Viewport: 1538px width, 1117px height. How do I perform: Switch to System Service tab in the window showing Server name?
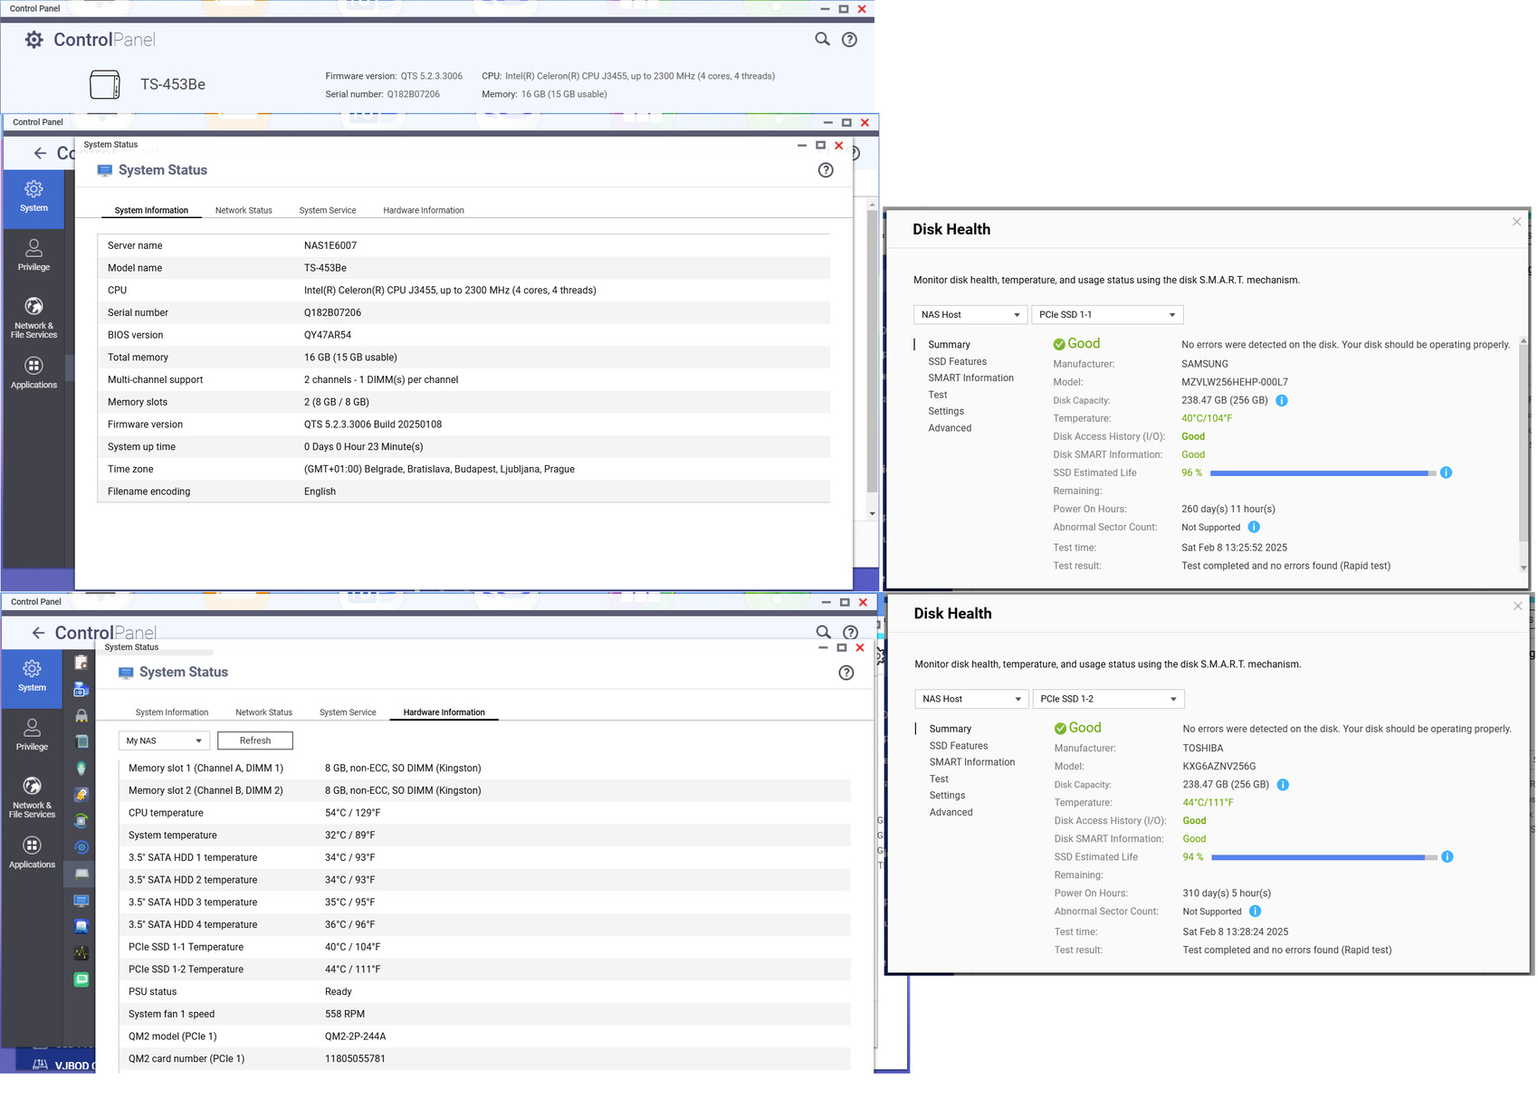coord(328,210)
